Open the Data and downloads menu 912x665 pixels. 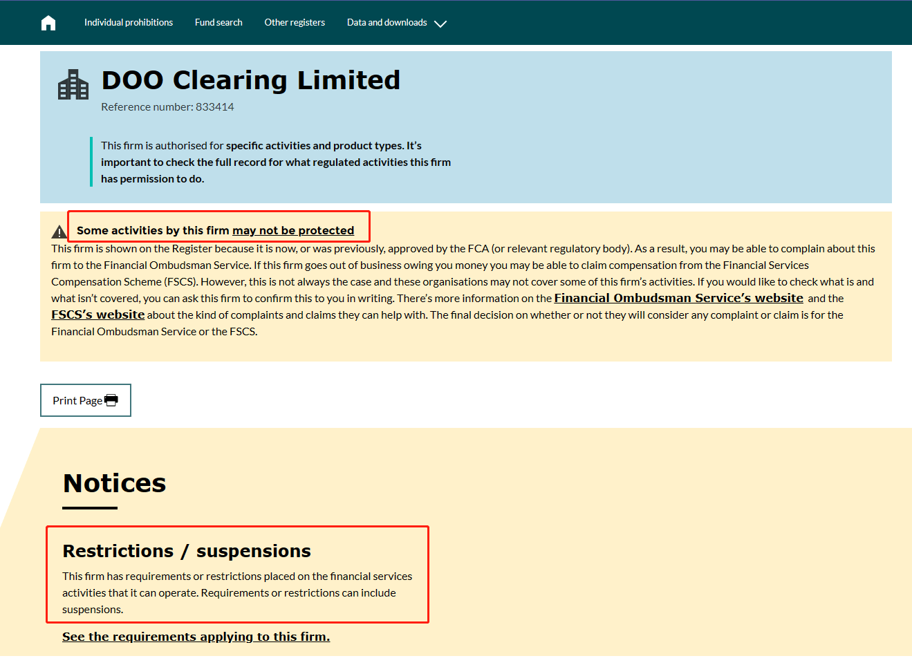tap(387, 23)
